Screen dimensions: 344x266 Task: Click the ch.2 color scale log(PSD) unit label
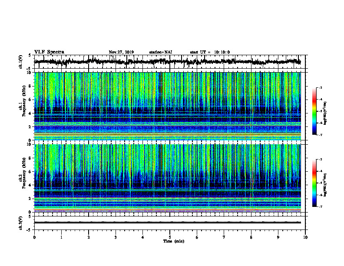point(325,185)
